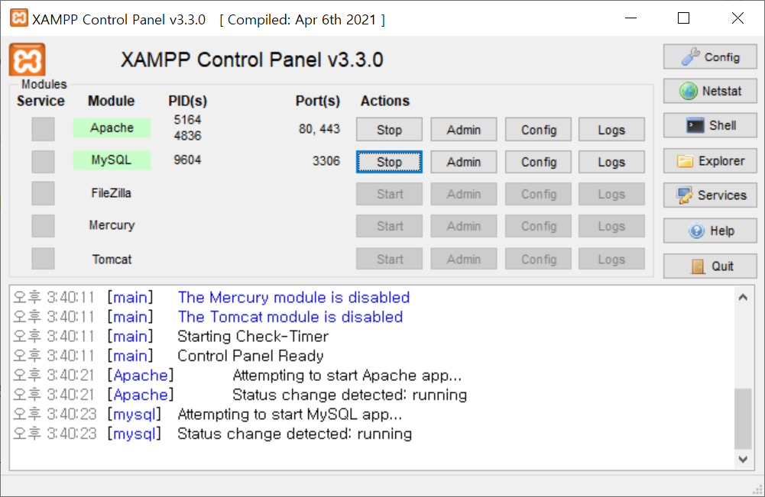Launch Netstat with the globe icon

tap(710, 91)
